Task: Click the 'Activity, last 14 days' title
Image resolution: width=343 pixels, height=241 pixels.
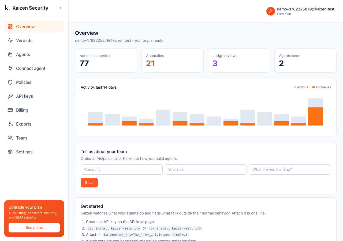Action: 99,87
